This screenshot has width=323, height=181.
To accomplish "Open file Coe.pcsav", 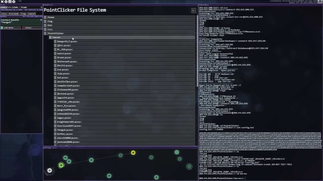I will coord(124,70).
